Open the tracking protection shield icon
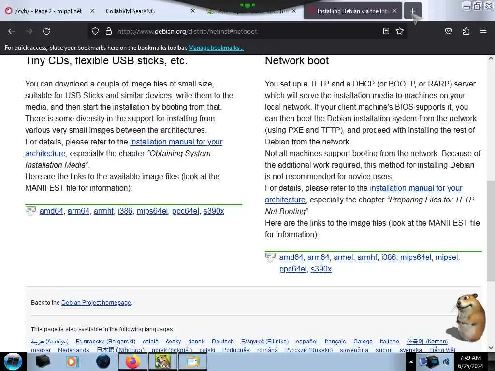The image size is (495, 371). [x=95, y=31]
